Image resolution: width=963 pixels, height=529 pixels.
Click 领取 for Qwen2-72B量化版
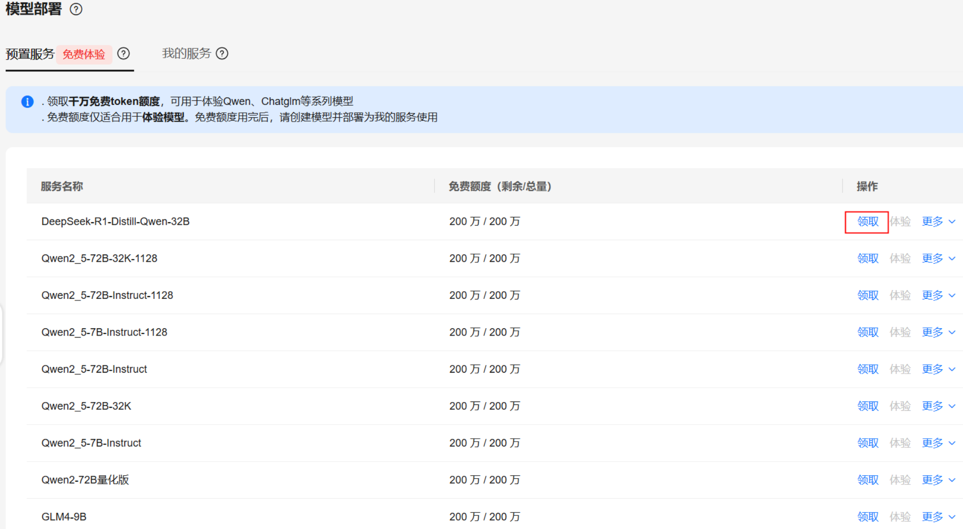point(868,480)
